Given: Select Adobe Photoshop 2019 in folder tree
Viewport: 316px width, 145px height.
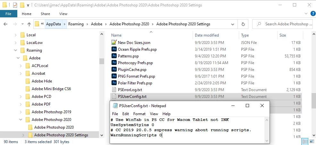Looking at the screenshot, I should (51, 112).
